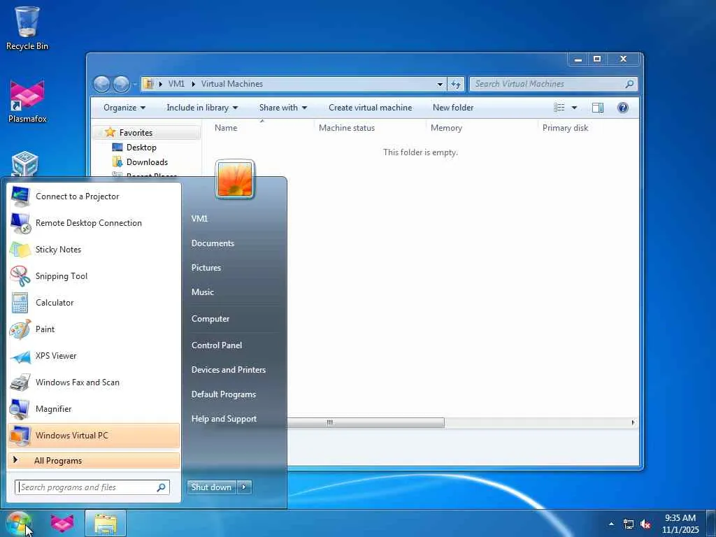The height and width of the screenshot is (537, 716).
Task: Expand All Programs list
Action: (94, 461)
